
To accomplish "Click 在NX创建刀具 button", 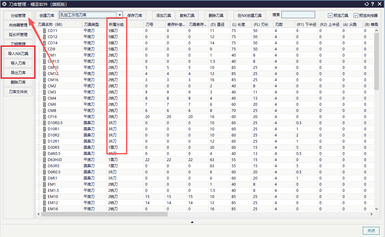I will tap(250, 15).
